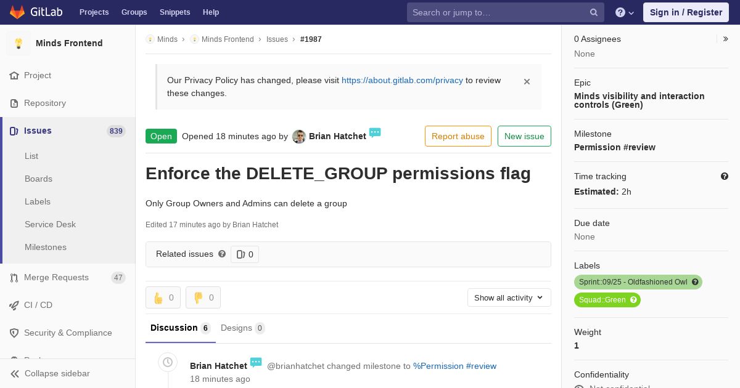The image size is (740, 388).
Task: Open the Groups menu
Action: click(134, 12)
